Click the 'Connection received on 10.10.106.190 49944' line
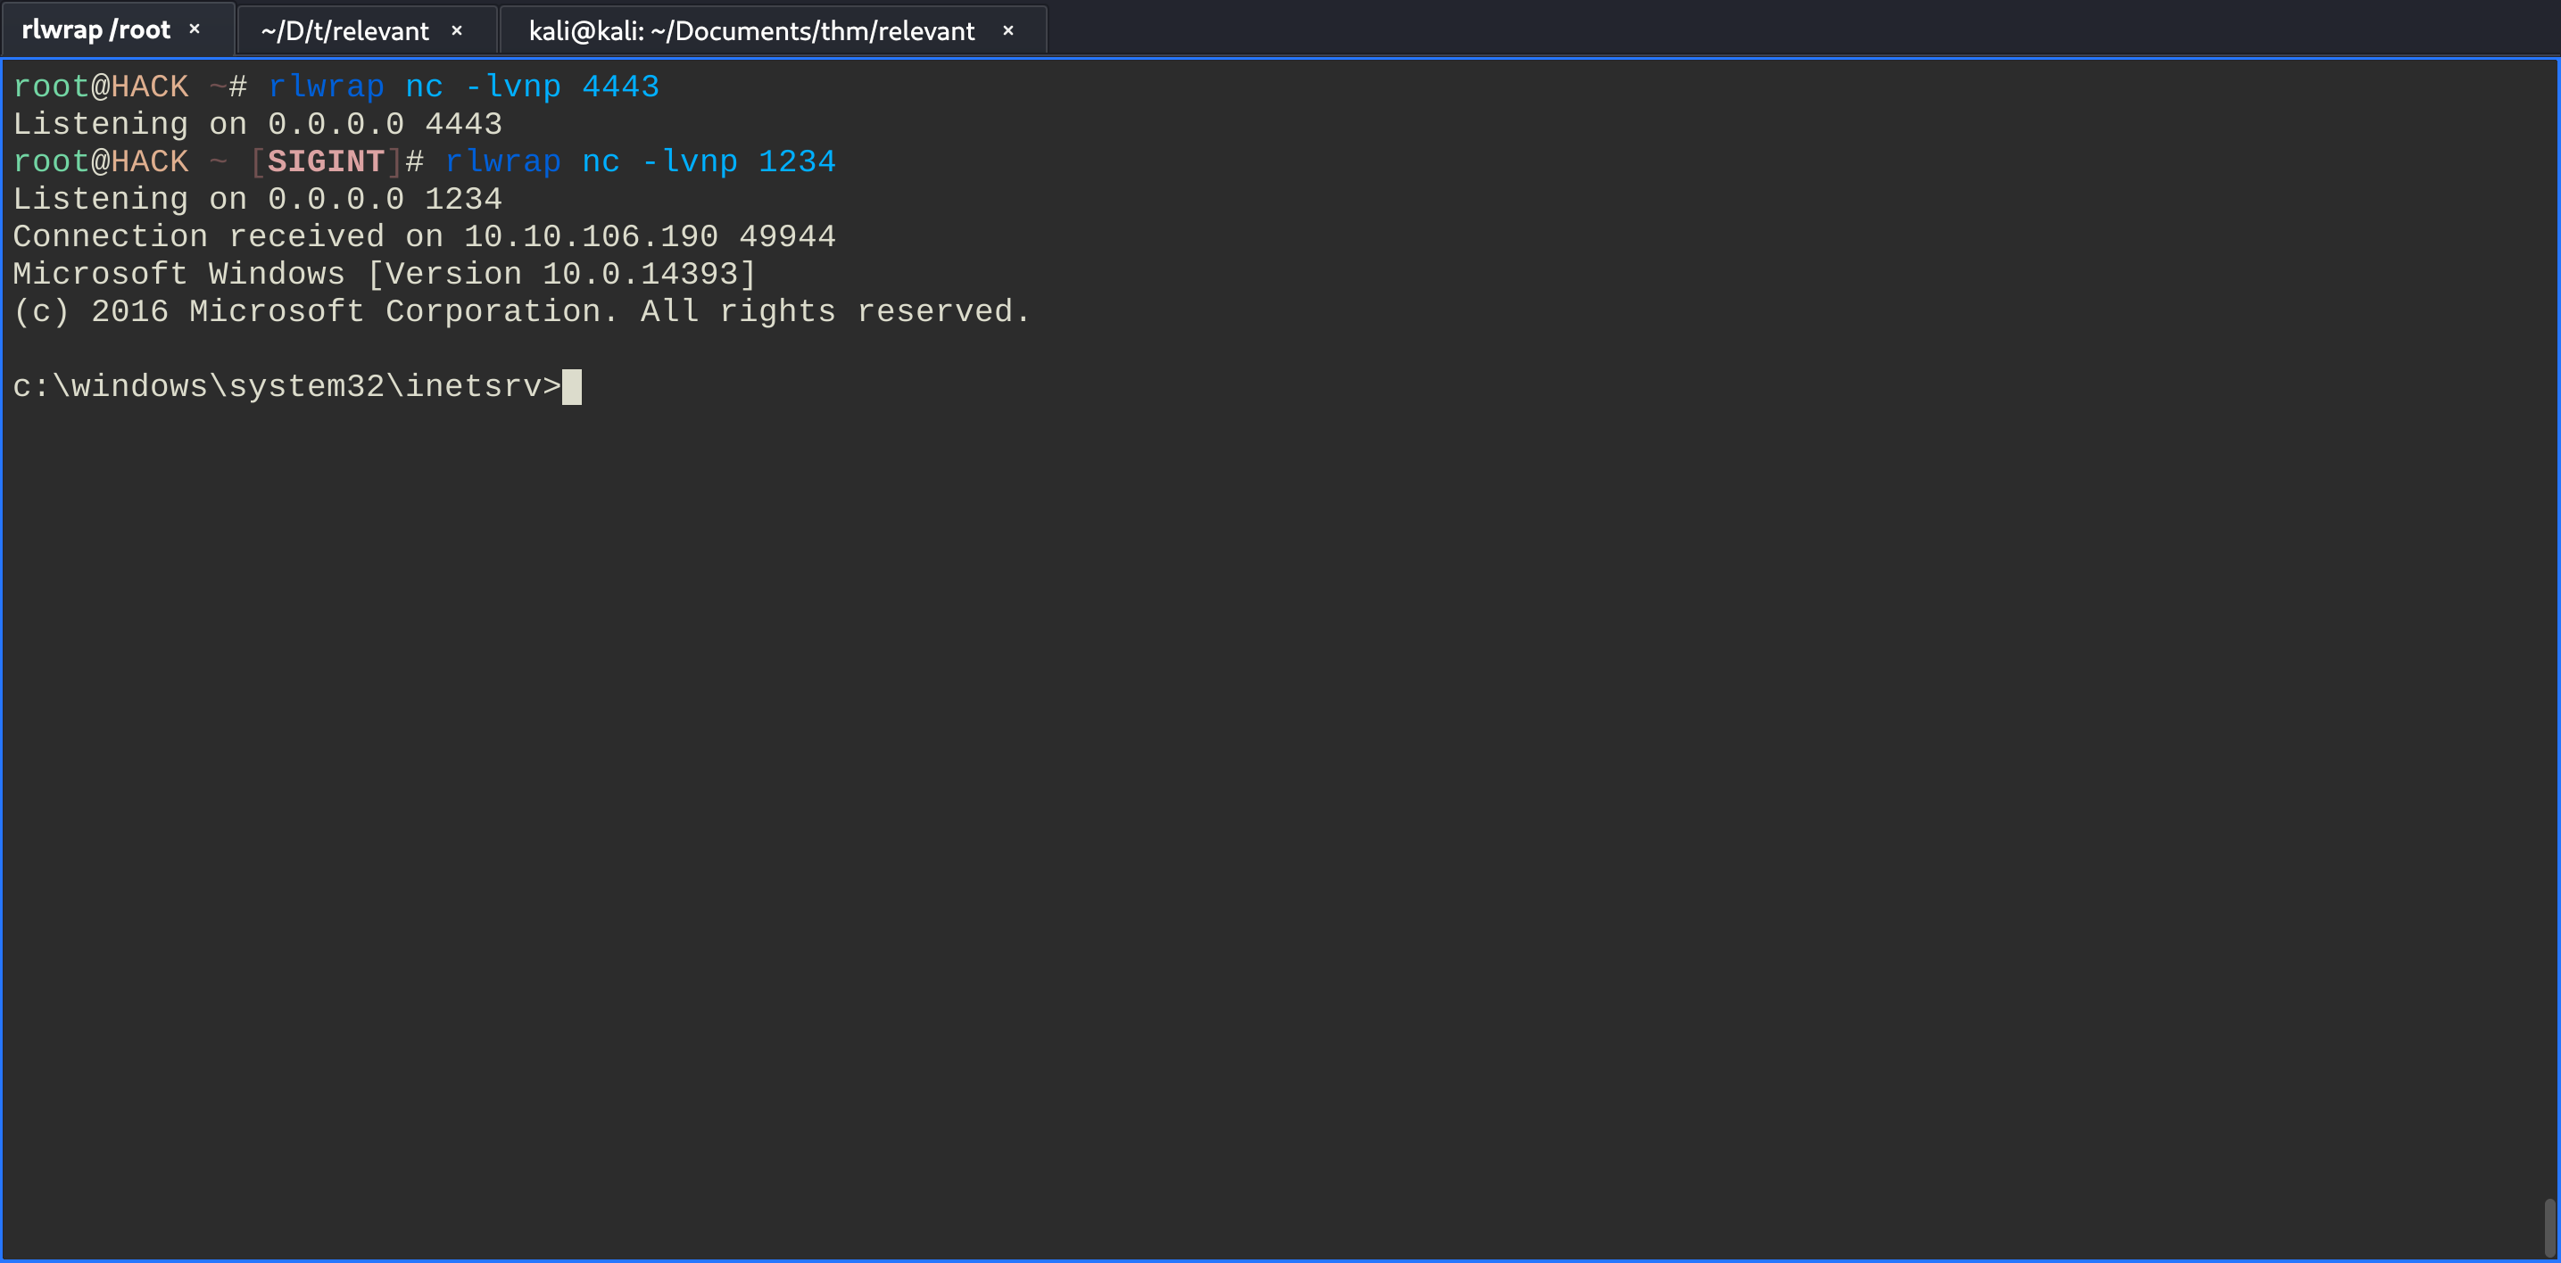The width and height of the screenshot is (2561, 1263). (x=425, y=236)
